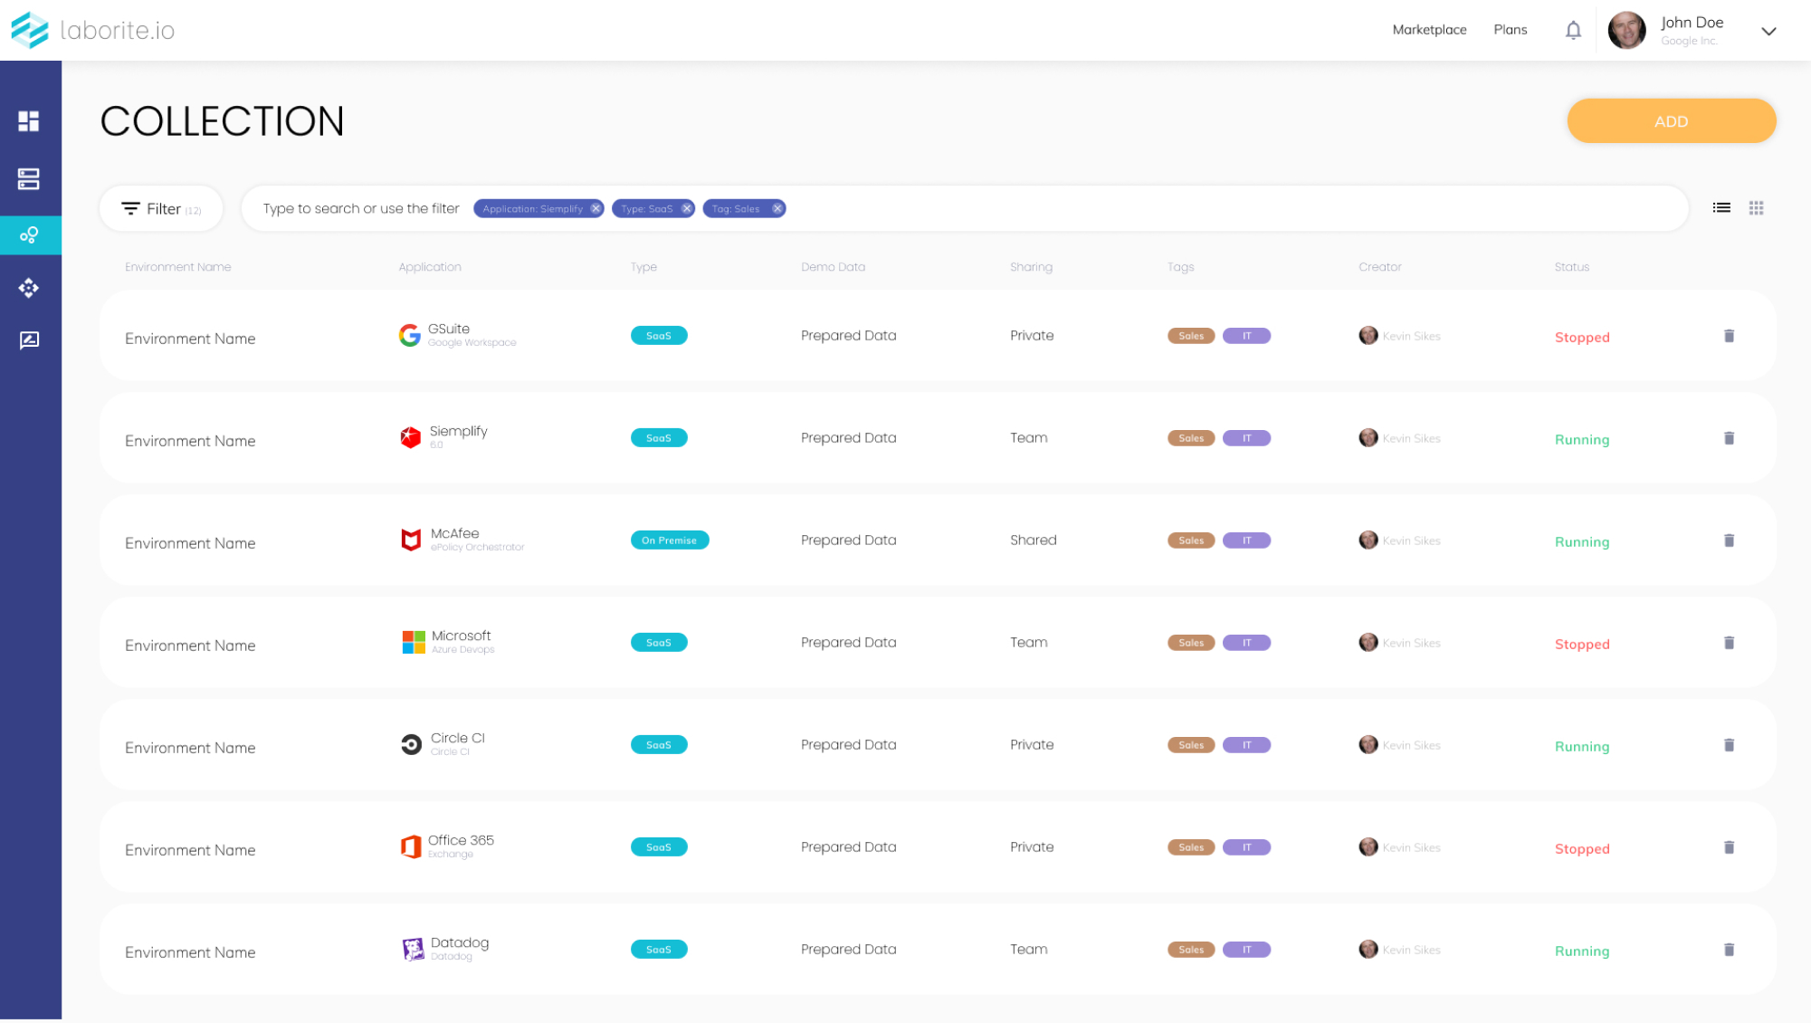The height and width of the screenshot is (1023, 1811).
Task: Switch to grid view layout
Action: tap(1756, 208)
